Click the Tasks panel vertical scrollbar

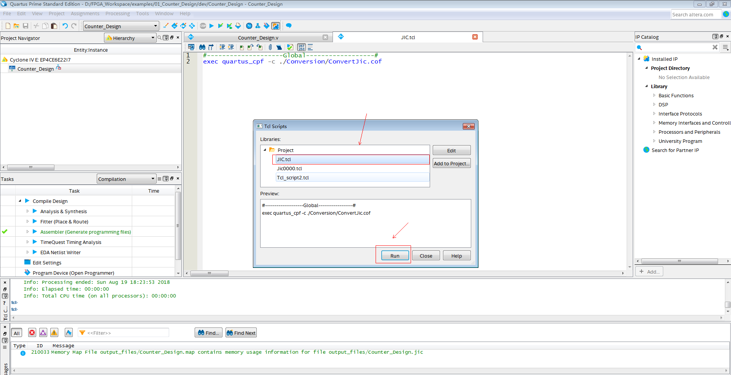click(178, 226)
